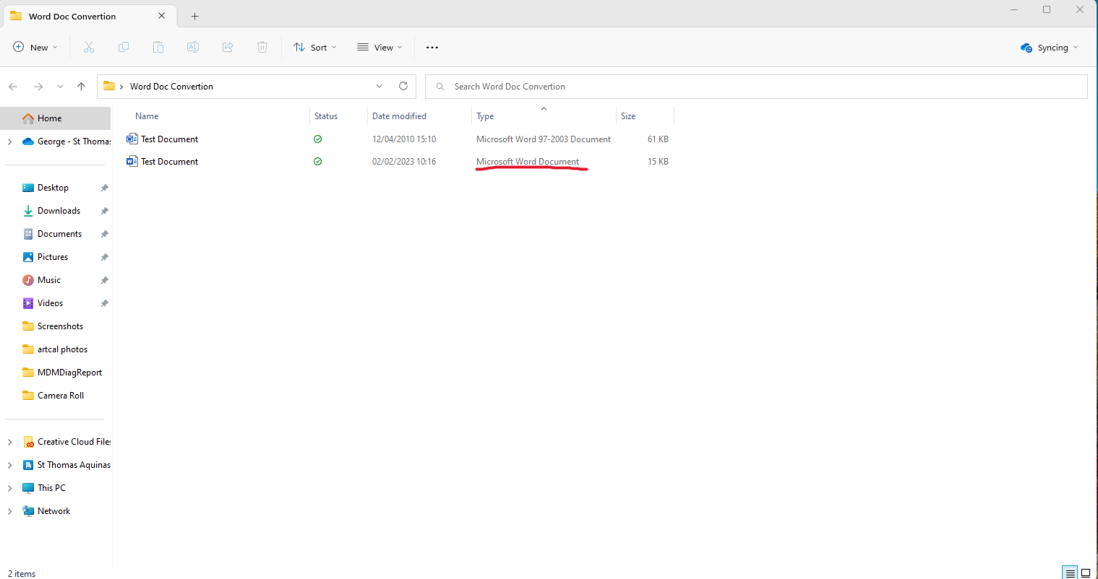Click 2 items status bar text
Viewport: 1098px width, 579px height.
(22, 574)
